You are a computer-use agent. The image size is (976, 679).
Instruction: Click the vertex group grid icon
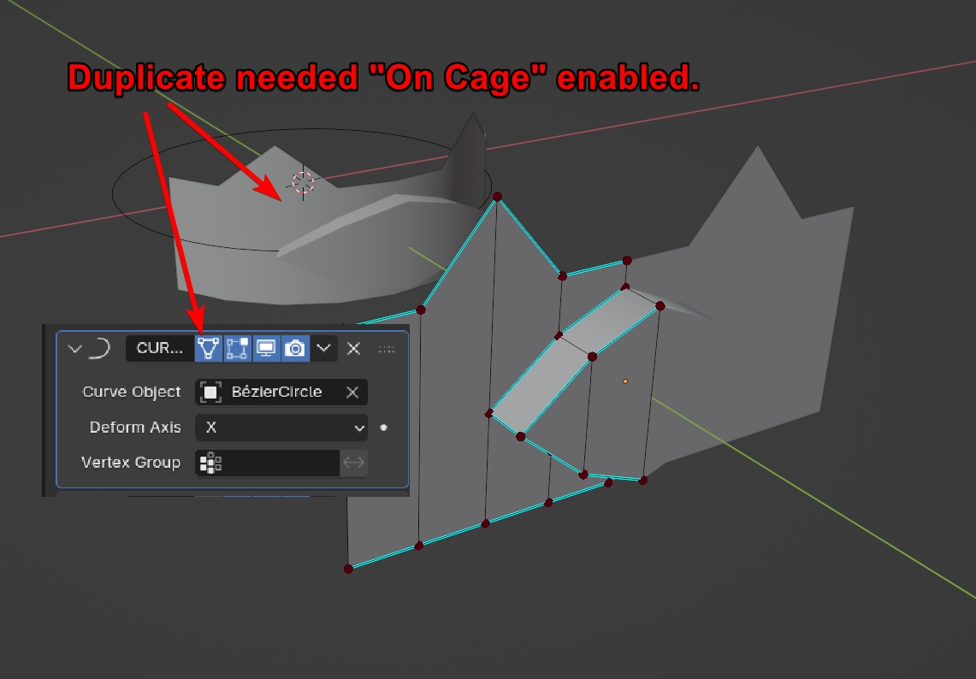click(210, 463)
